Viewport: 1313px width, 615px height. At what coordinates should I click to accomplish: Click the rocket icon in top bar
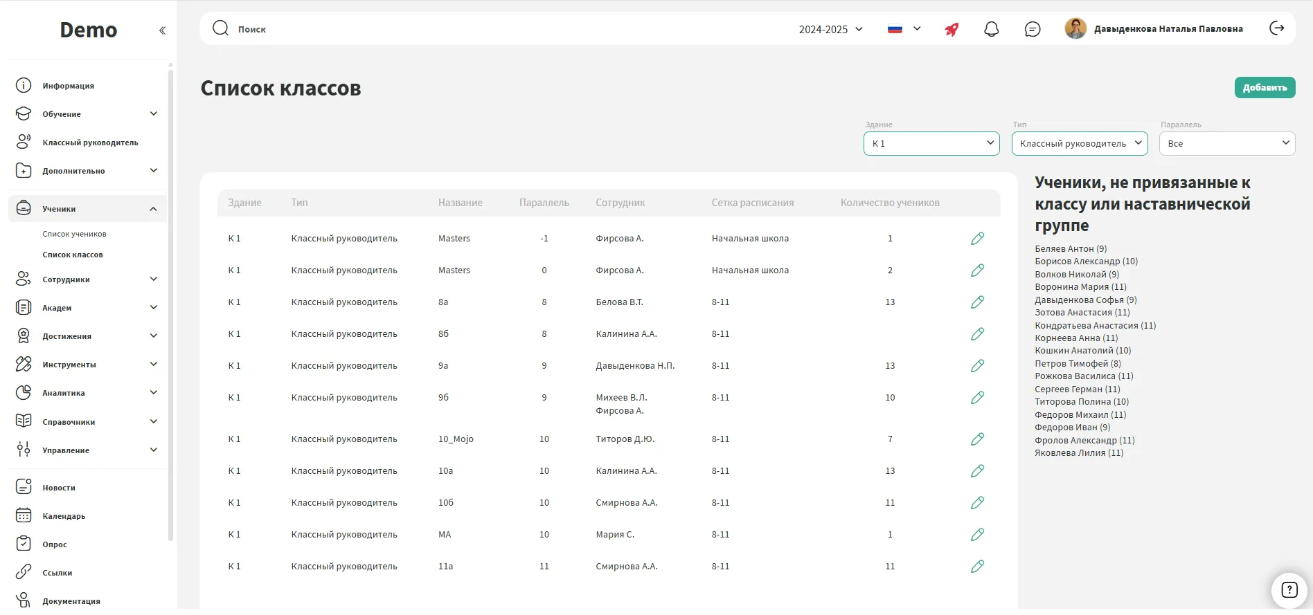coord(952,29)
